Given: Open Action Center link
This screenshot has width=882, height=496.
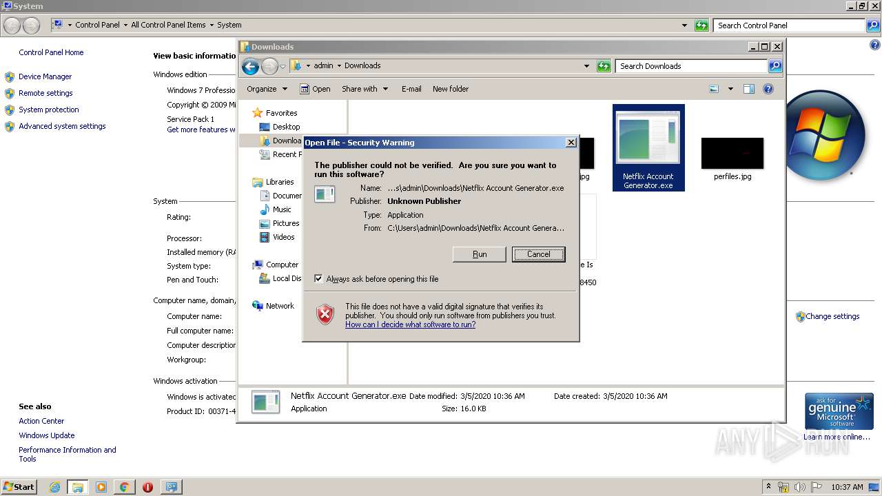Looking at the screenshot, I should [x=41, y=421].
